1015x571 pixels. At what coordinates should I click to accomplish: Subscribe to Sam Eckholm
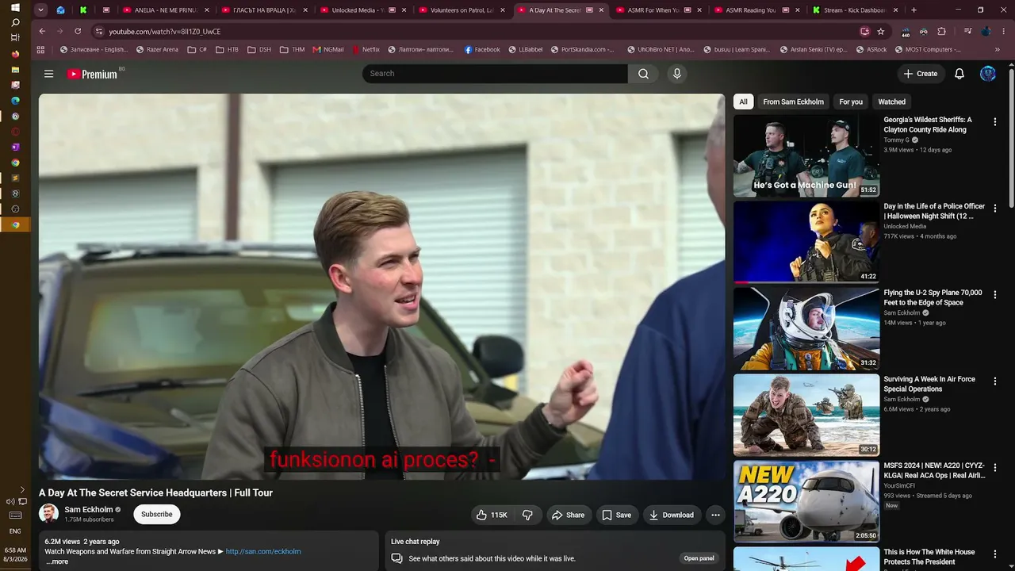click(x=157, y=514)
